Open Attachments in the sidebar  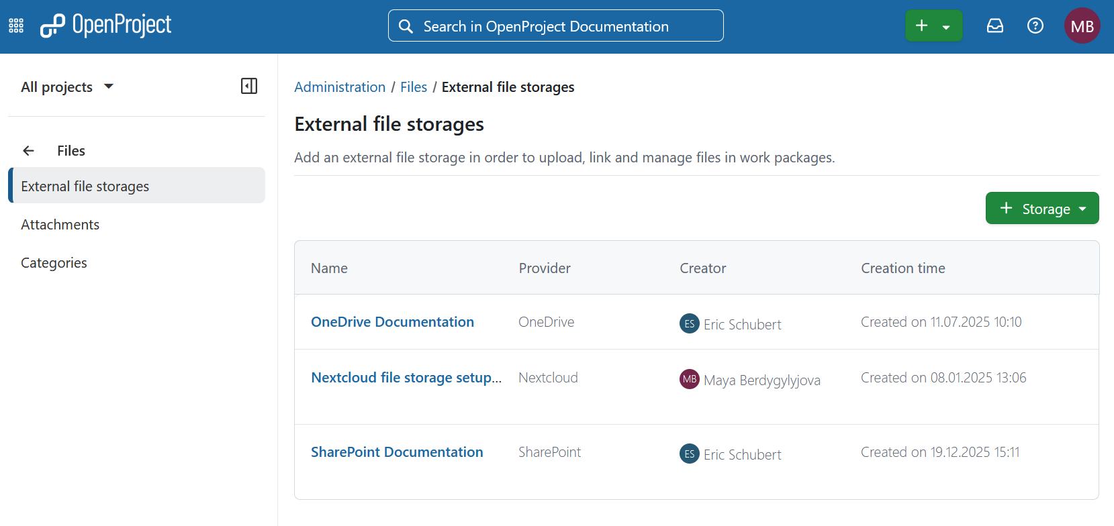point(60,225)
